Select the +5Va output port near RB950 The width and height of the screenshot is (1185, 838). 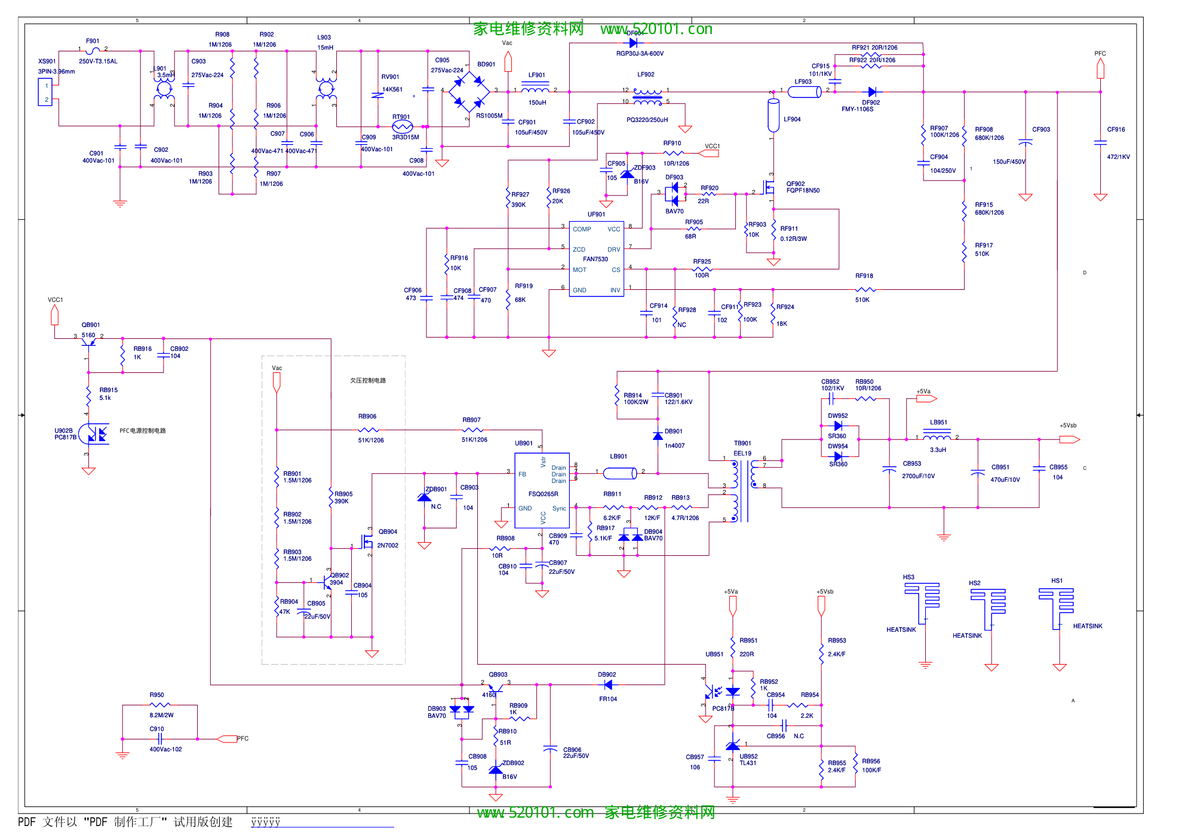[x=927, y=399]
